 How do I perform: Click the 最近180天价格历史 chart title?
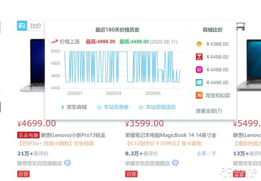click(x=117, y=30)
